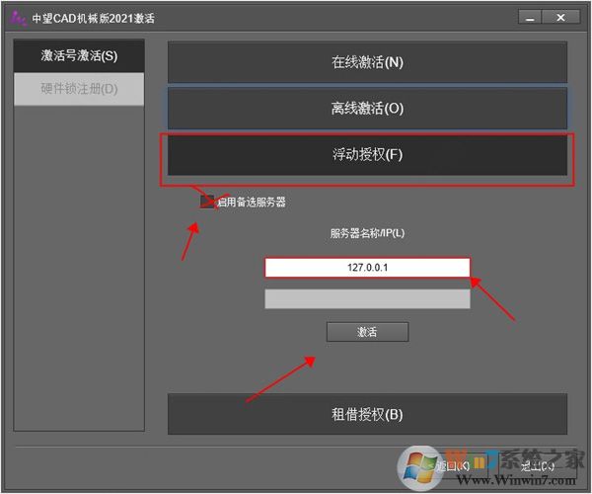The image size is (592, 494).
Task: Open the 租借授权(B) borrow license section
Action: 367,414
